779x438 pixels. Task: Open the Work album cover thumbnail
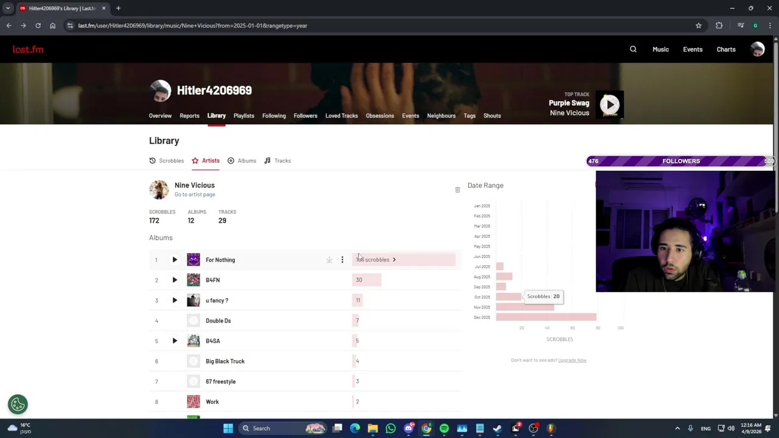(194, 401)
